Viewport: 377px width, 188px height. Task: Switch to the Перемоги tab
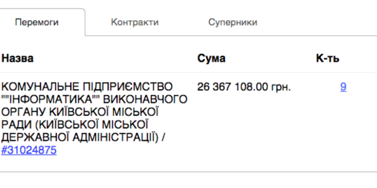point(42,22)
